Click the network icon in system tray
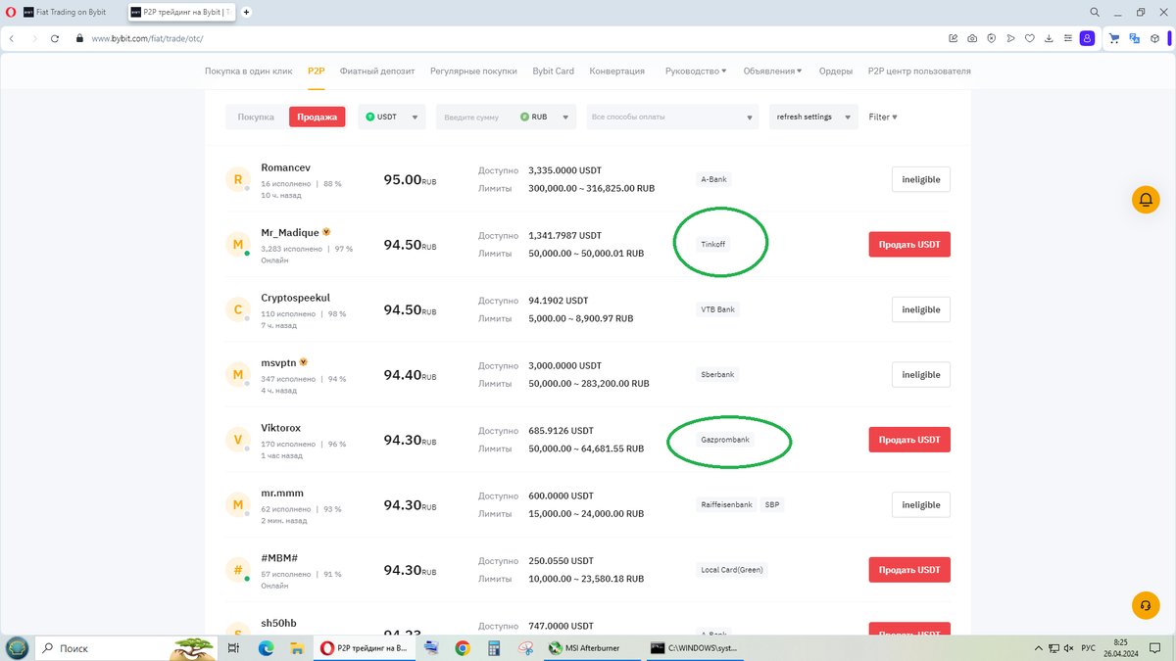The image size is (1176, 661). (x=1054, y=648)
